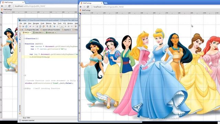The width and height of the screenshot is (220, 124).
Task: Open the Favorites tool window tab
Action: point(20,110)
